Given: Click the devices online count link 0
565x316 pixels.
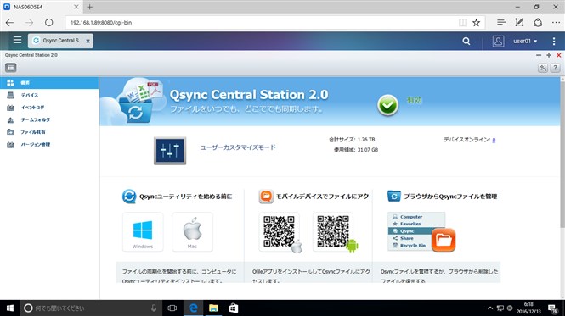Looking at the screenshot, I should coord(494,140).
